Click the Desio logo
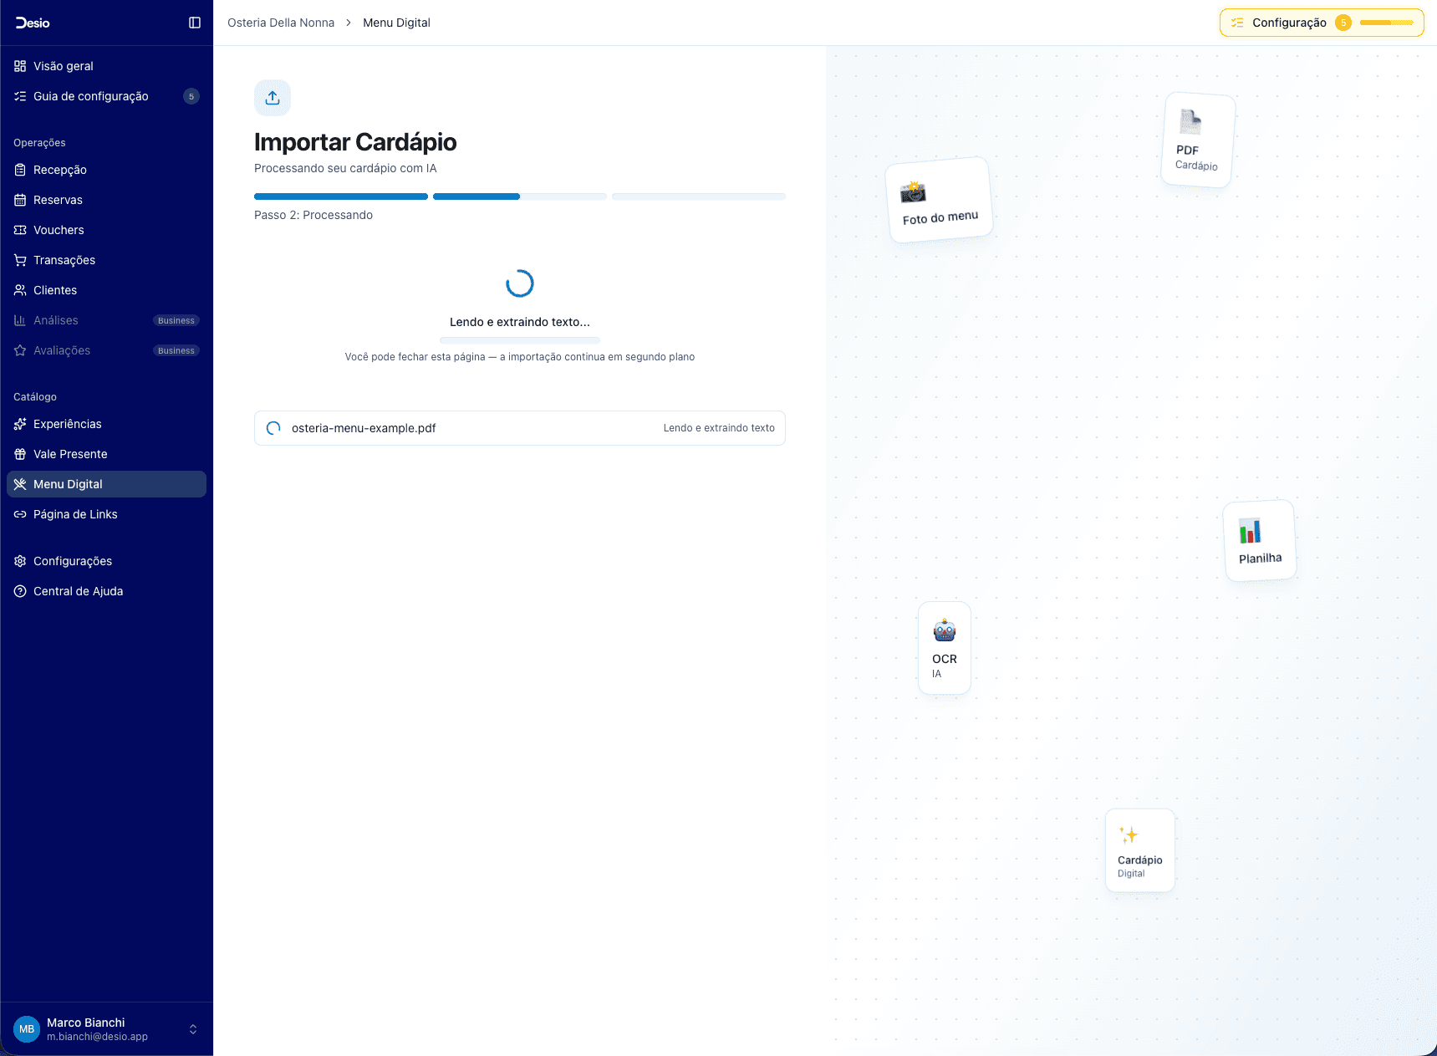1437x1056 pixels. click(x=33, y=23)
